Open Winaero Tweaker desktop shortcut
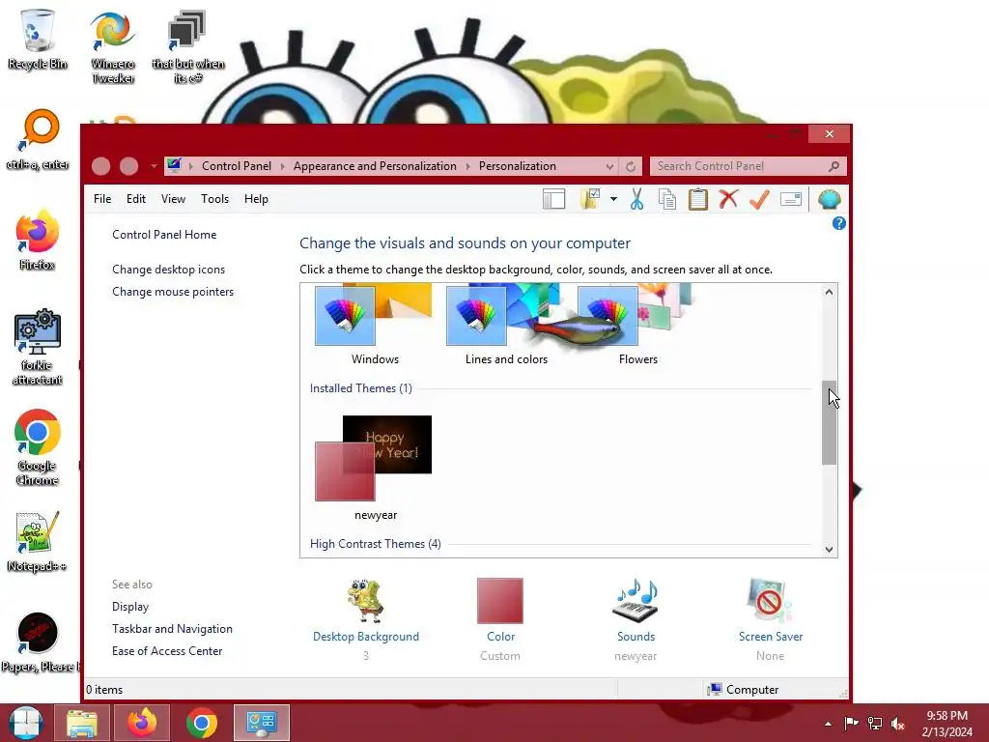Image resolution: width=989 pixels, height=742 pixels. [113, 47]
